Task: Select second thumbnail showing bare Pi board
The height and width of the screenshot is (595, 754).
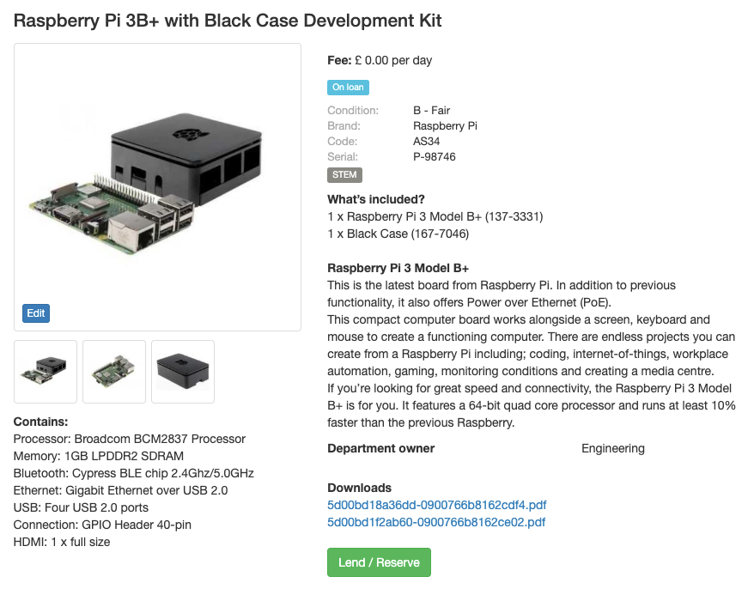Action: click(114, 372)
